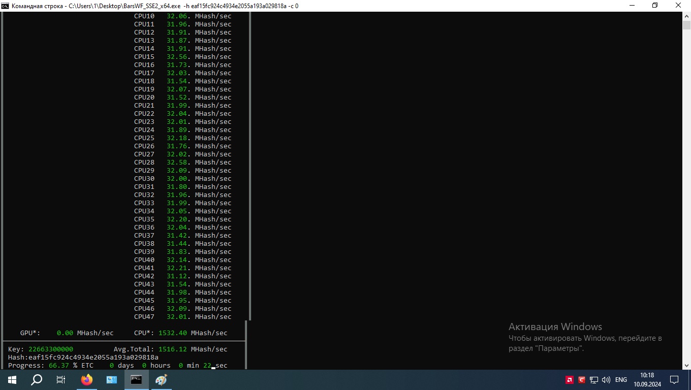Select Command Prompt taskbar button
Screen dimensions: 691x390
[x=136, y=379]
